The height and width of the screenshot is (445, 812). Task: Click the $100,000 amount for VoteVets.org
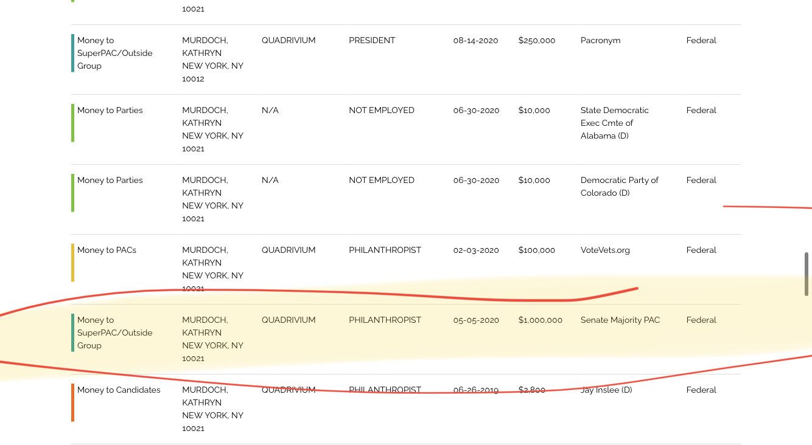tap(537, 250)
